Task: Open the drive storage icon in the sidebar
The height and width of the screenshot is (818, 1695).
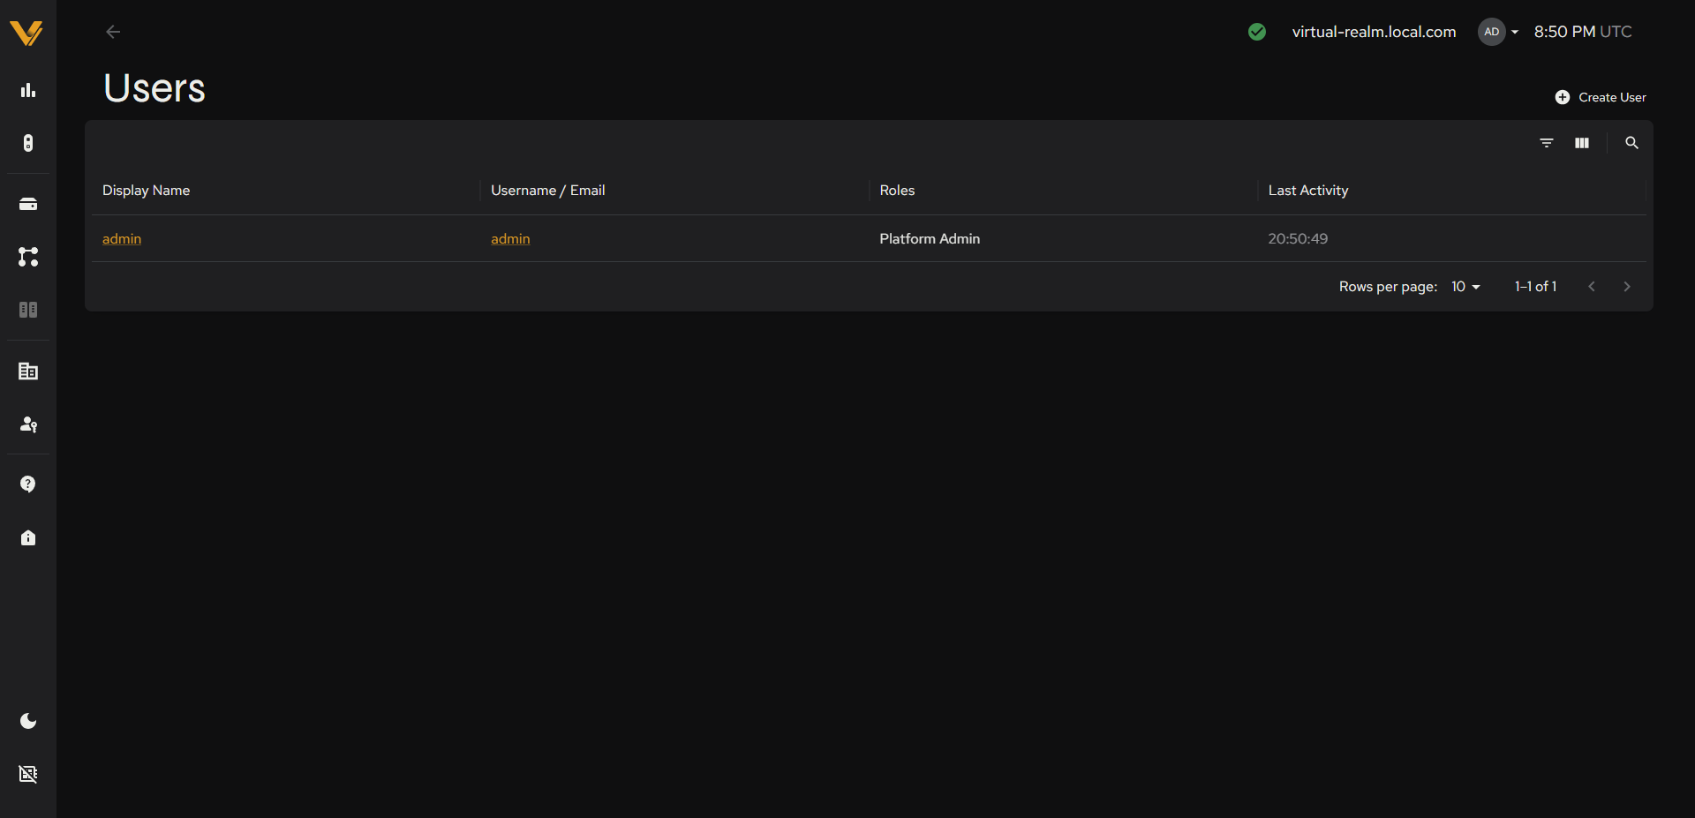Action: (28, 204)
